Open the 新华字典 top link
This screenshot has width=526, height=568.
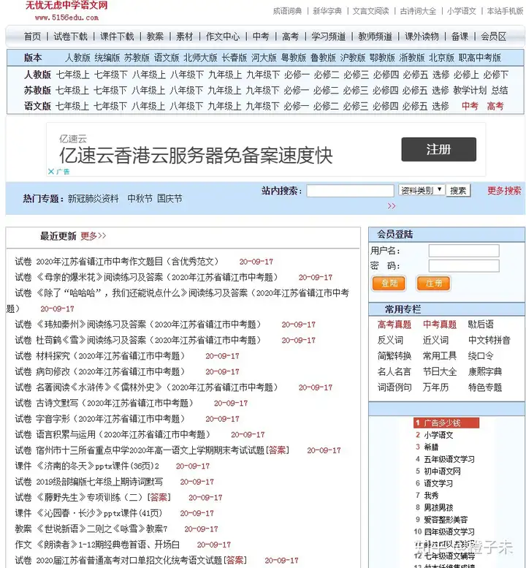click(327, 11)
